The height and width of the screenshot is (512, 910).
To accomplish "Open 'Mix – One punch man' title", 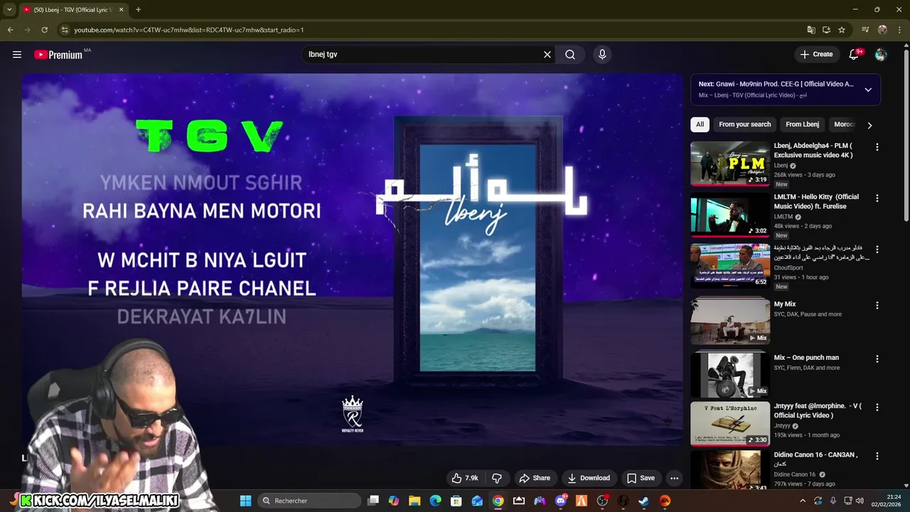I will [806, 358].
